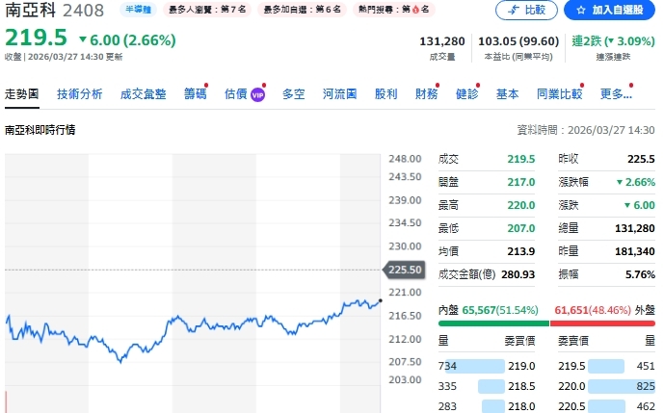Click the VIP badge next to 估價
This screenshot has height=413, width=664.
click(x=257, y=94)
